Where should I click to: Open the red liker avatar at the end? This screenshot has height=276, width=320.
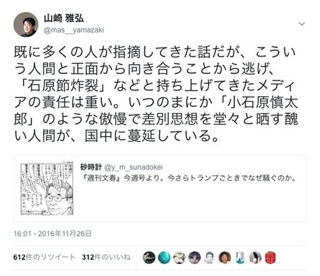(x=271, y=258)
